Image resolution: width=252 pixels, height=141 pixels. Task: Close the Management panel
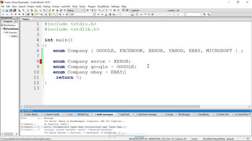coord(17,18)
